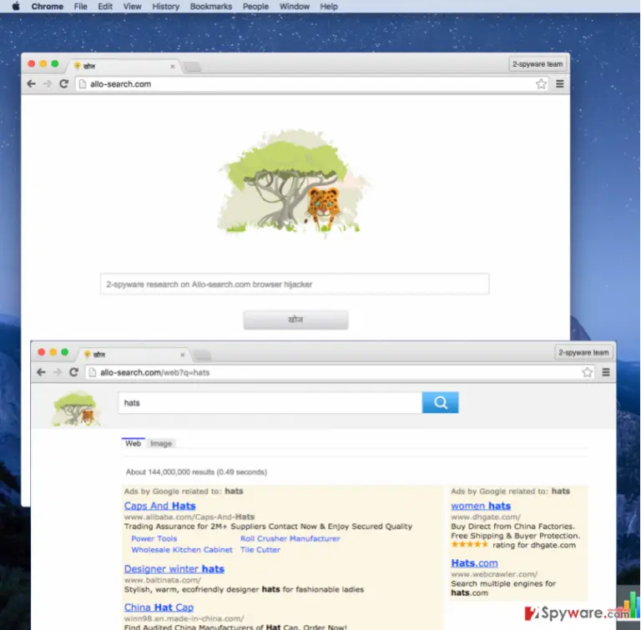Click the www.baltinata.com URL text
Image resolution: width=641 pixels, height=630 pixels.
click(163, 580)
